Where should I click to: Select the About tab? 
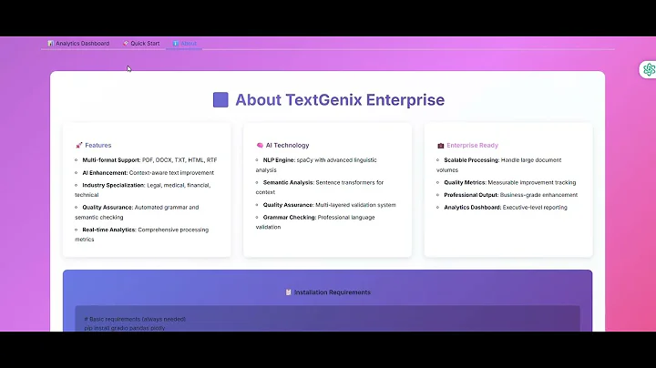[x=184, y=43]
